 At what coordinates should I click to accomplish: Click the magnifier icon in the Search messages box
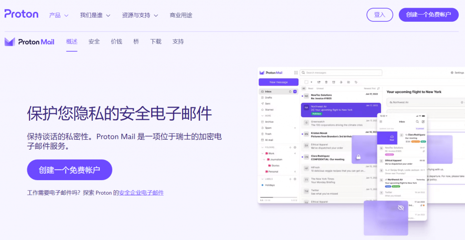pyautogui.click(x=303, y=73)
